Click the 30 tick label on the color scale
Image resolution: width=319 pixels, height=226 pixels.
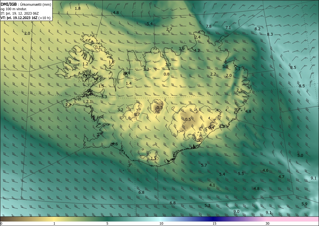coord(267,223)
